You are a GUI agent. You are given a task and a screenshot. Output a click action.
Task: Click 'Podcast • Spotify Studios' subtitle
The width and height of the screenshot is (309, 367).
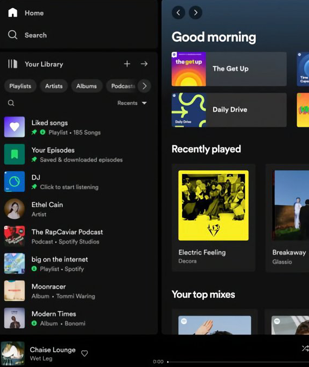65,242
